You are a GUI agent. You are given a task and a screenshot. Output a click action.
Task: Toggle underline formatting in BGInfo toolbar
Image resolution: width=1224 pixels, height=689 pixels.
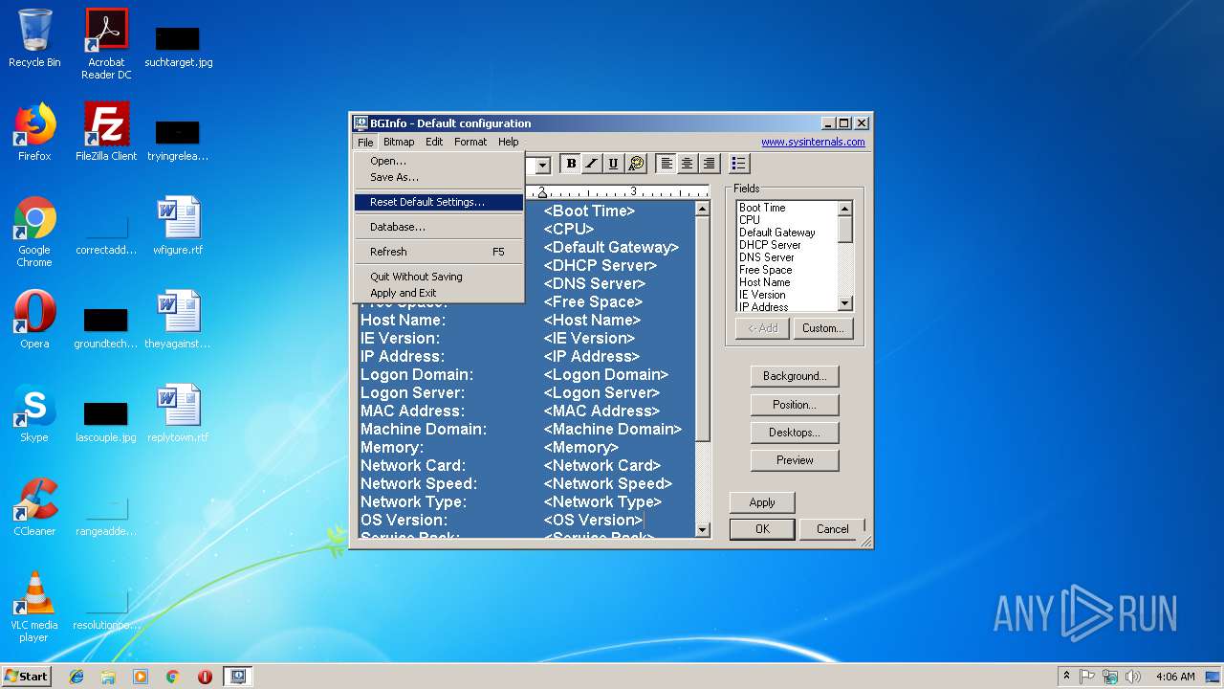[613, 164]
